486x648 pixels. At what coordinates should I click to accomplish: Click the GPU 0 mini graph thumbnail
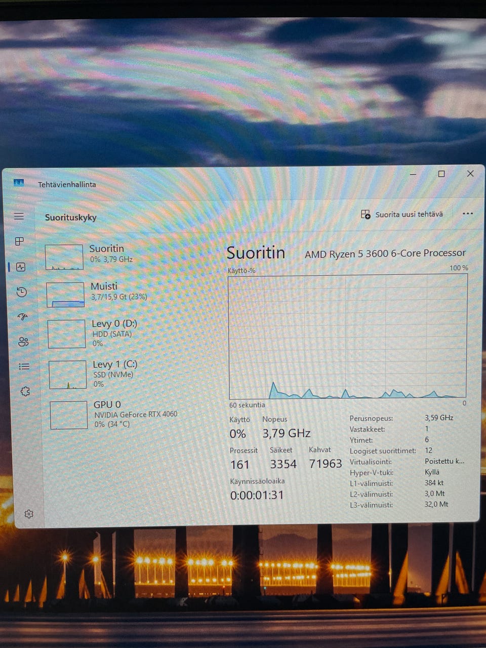click(69, 415)
